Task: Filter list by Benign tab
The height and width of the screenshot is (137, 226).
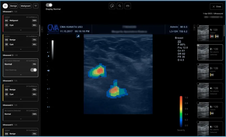Action: [x=14, y=6]
